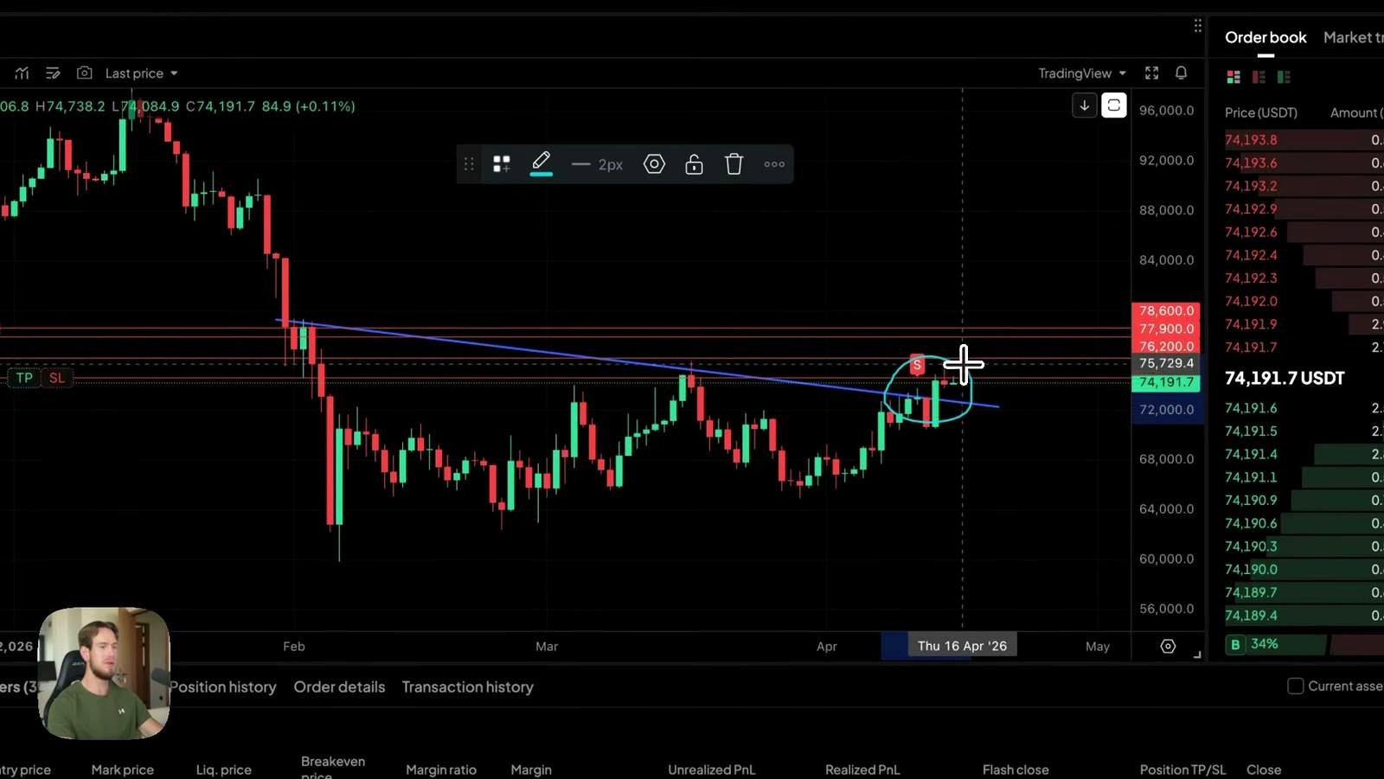Open the TradingView chart type dropdown

point(1082,73)
